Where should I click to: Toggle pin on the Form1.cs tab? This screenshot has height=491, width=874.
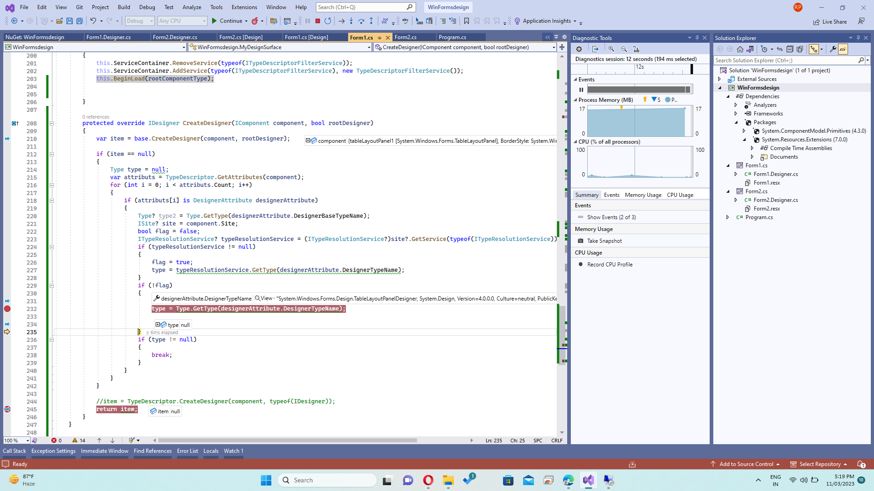380,38
